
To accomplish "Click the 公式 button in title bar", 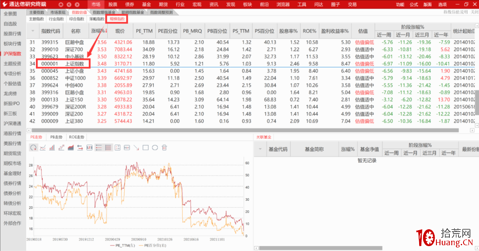I will click(414, 4).
